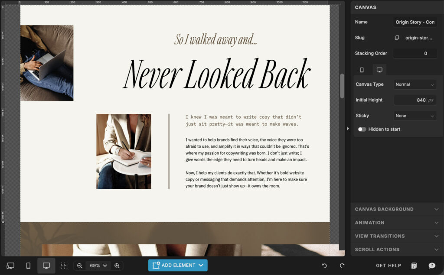Switch to desktop preview mode

pyautogui.click(x=46, y=265)
